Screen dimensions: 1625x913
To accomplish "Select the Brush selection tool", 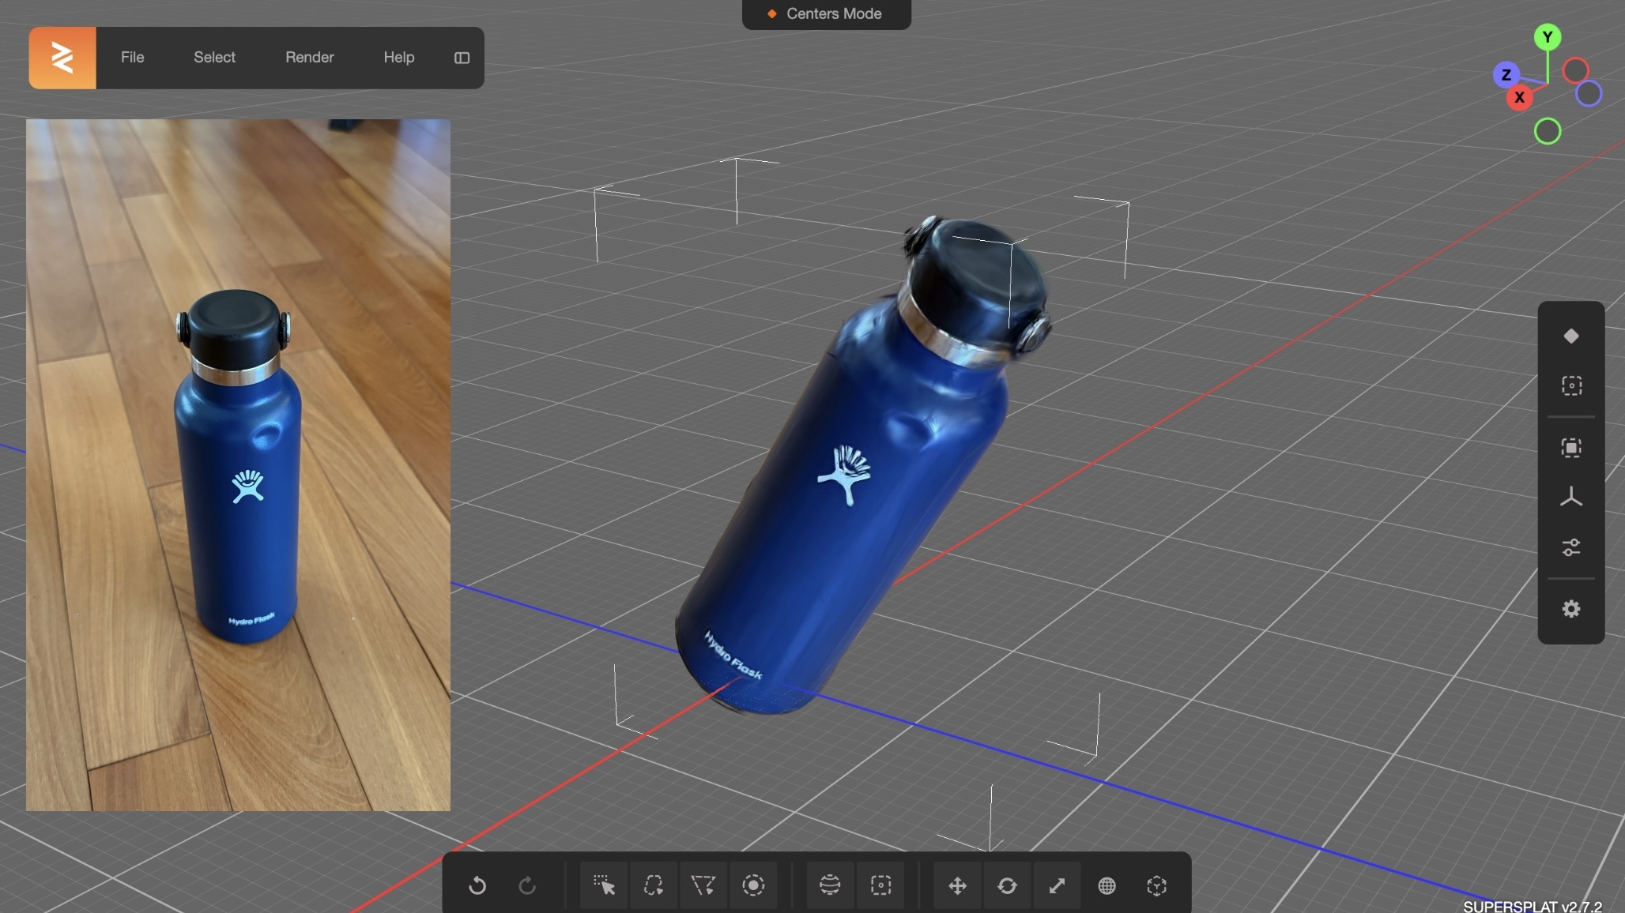I will (x=753, y=885).
